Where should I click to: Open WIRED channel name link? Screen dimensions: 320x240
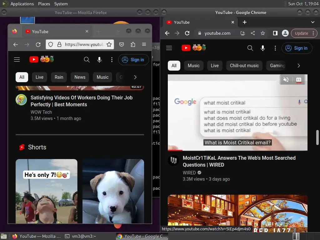coord(189,172)
